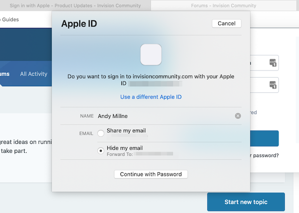Click password manager icon in second login field
The height and width of the screenshot is (213, 299).
point(273,85)
